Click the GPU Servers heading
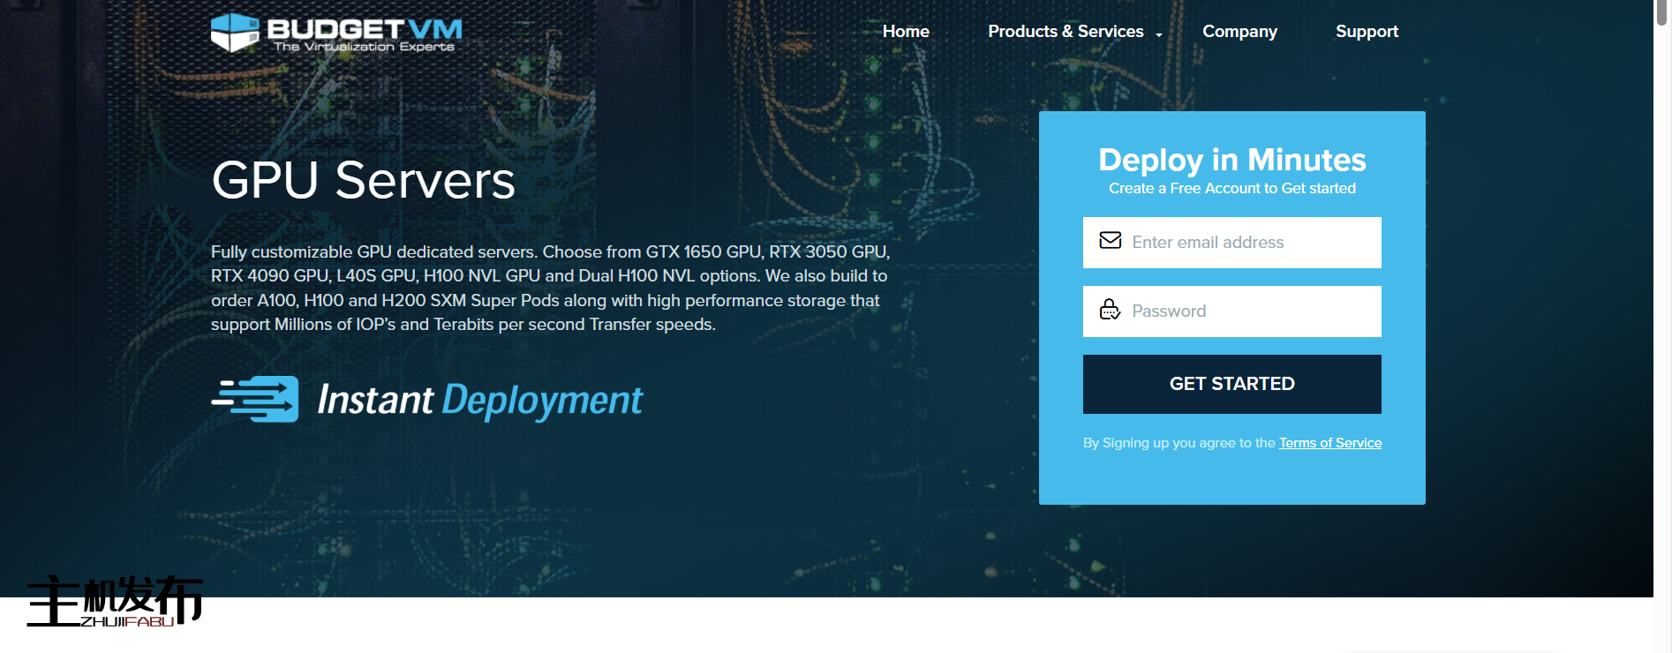The image size is (1672, 653). [363, 180]
